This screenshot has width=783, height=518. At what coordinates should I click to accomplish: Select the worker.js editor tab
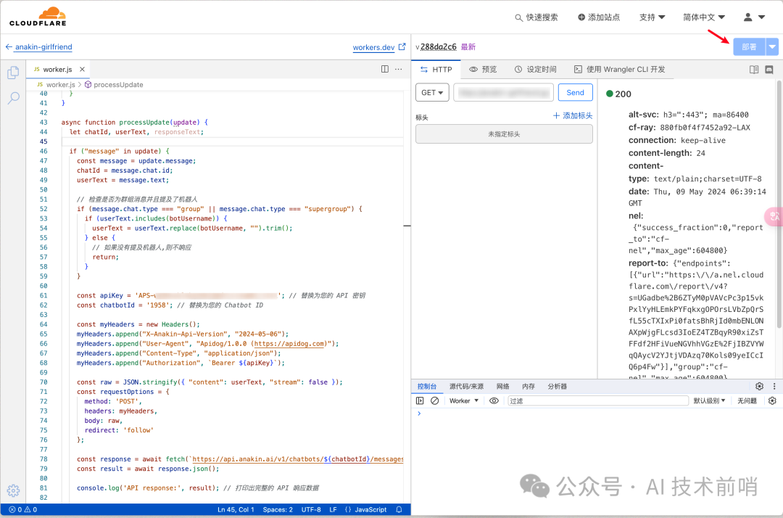click(x=57, y=70)
